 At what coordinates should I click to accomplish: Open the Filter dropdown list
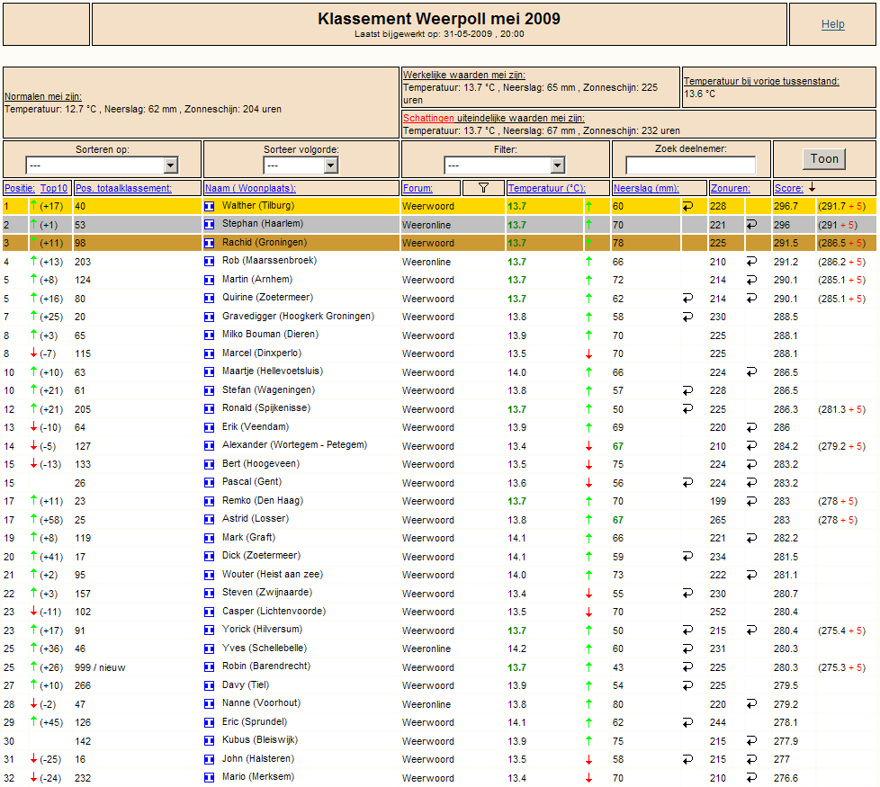coord(505,165)
